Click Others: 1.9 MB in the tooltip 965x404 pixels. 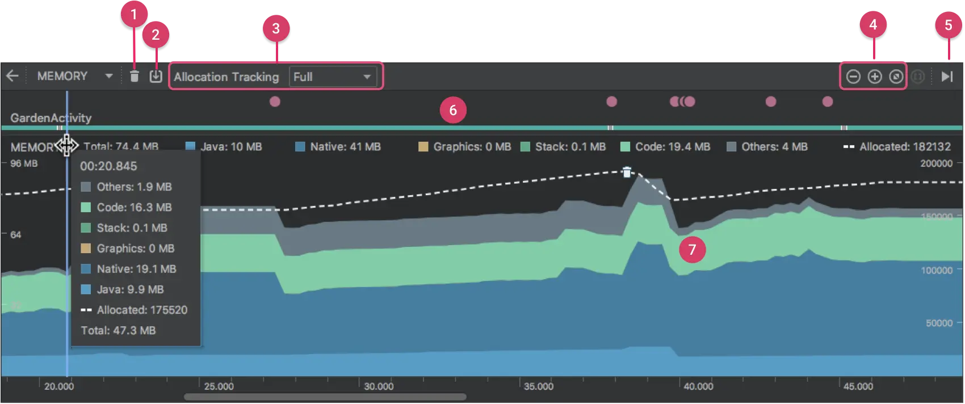(x=126, y=187)
